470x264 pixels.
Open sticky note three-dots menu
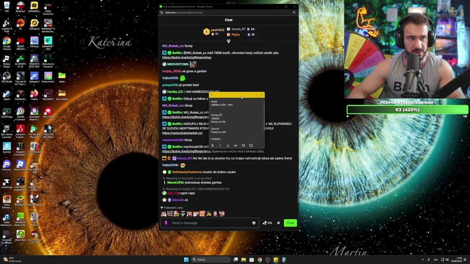(x=256, y=95)
